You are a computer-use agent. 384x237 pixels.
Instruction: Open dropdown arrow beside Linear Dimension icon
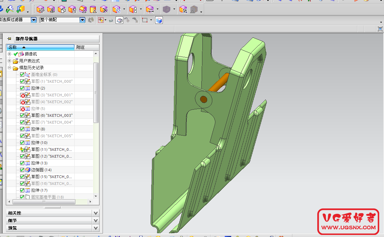coord(157,9)
